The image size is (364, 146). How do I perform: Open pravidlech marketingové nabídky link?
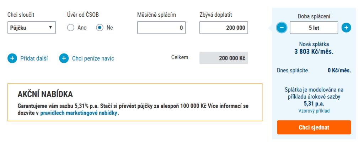tap(79, 114)
